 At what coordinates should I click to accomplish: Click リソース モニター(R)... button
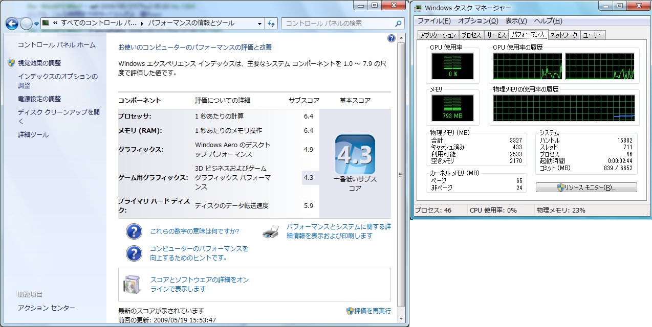coord(586,188)
